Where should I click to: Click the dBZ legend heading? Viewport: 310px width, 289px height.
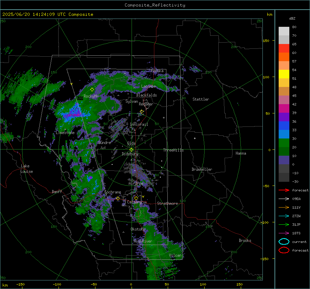292,18
